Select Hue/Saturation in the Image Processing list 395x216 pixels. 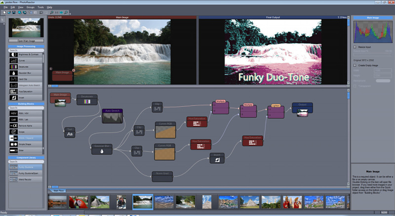(x=26, y=91)
